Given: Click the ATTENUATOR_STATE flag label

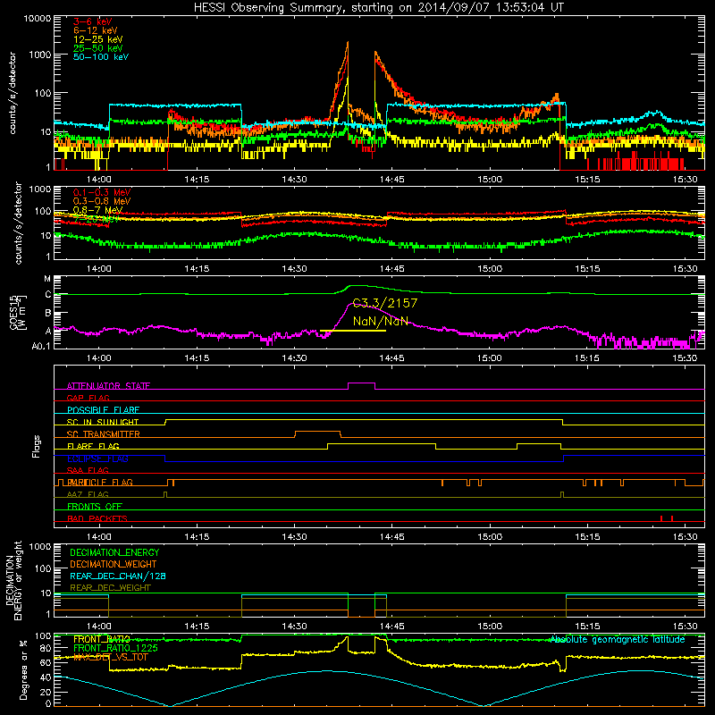Looking at the screenshot, I should (x=108, y=386).
